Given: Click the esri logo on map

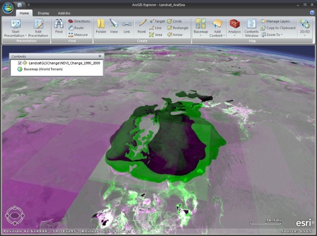Looking at the screenshot, I should (305, 222).
